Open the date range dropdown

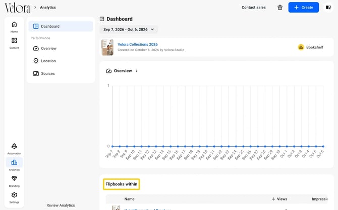point(129,30)
